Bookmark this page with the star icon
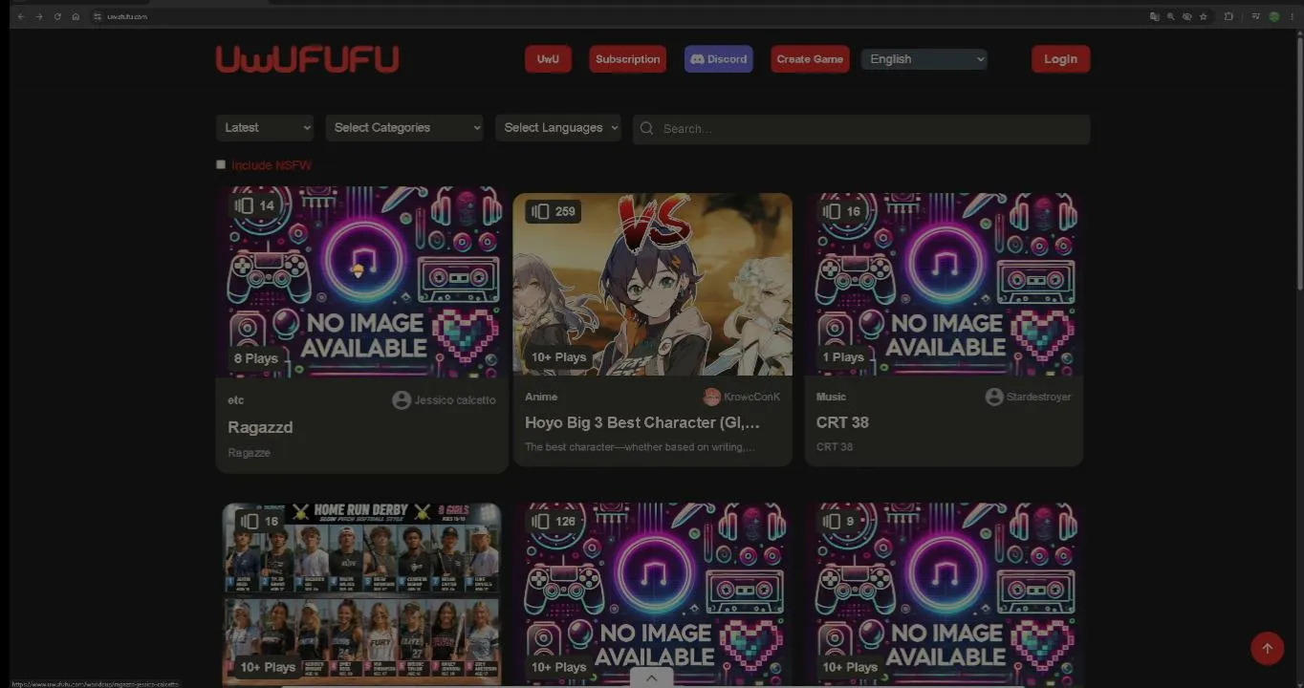The image size is (1304, 688). point(1203,16)
